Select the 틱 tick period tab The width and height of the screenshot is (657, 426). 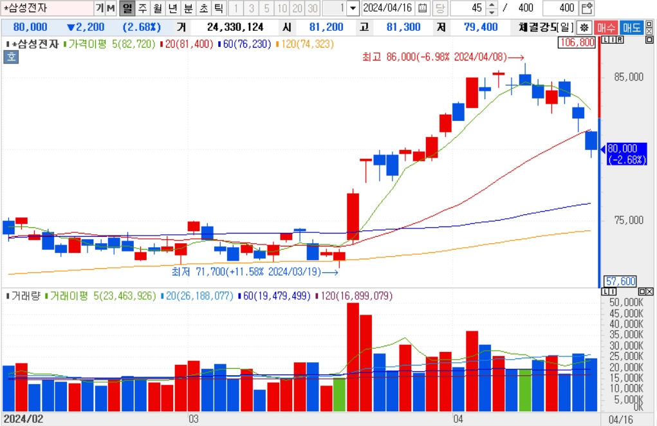(218, 8)
